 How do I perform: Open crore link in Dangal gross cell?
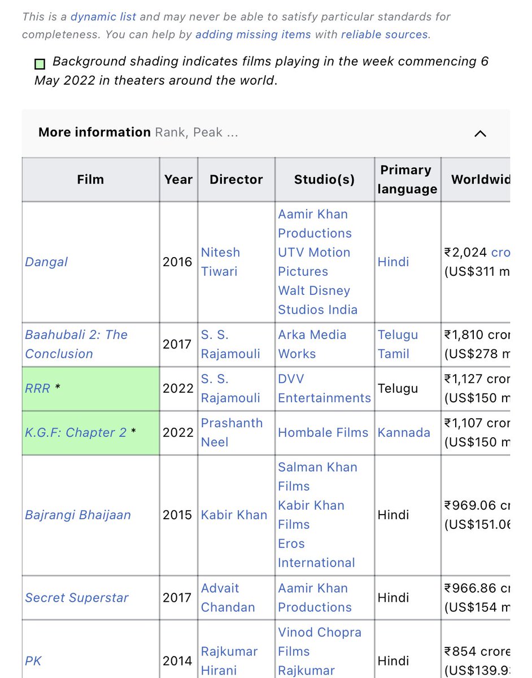pyautogui.click(x=500, y=253)
